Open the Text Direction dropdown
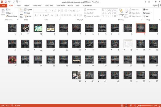 click(x=90, y=10)
